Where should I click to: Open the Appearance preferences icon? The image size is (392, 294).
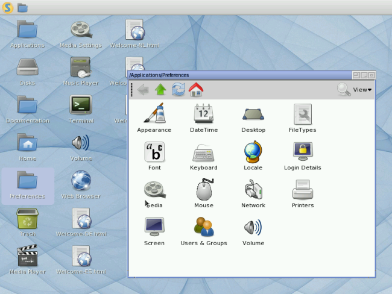click(x=154, y=114)
